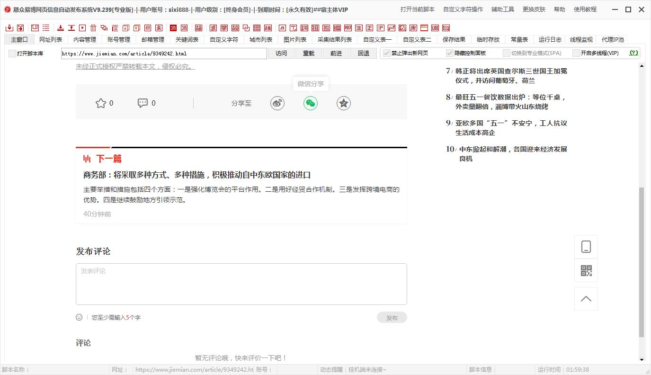Toggle 切换到专业模式(SPA) checkbox
This screenshot has height=375, width=651.
click(507, 53)
